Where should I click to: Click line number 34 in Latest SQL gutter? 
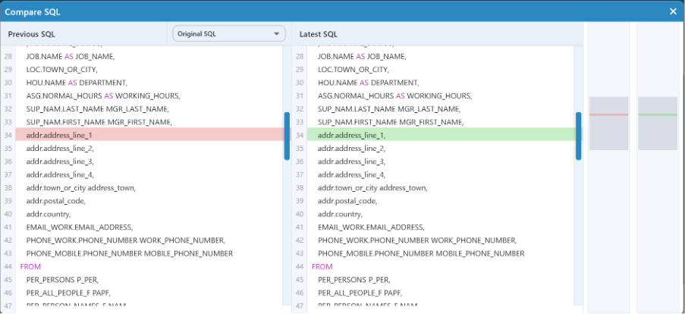point(299,135)
